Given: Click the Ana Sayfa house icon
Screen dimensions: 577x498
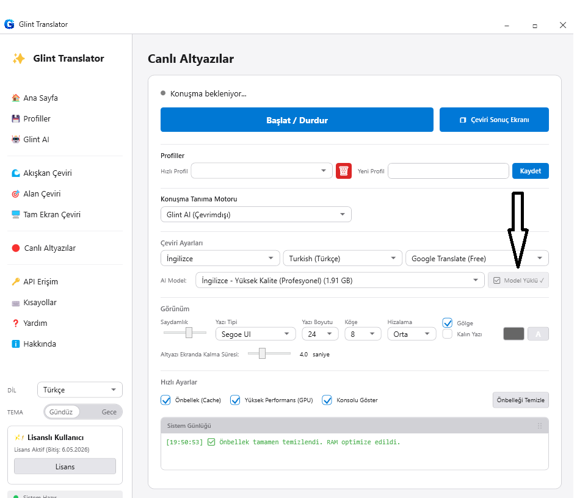Looking at the screenshot, I should tap(16, 98).
